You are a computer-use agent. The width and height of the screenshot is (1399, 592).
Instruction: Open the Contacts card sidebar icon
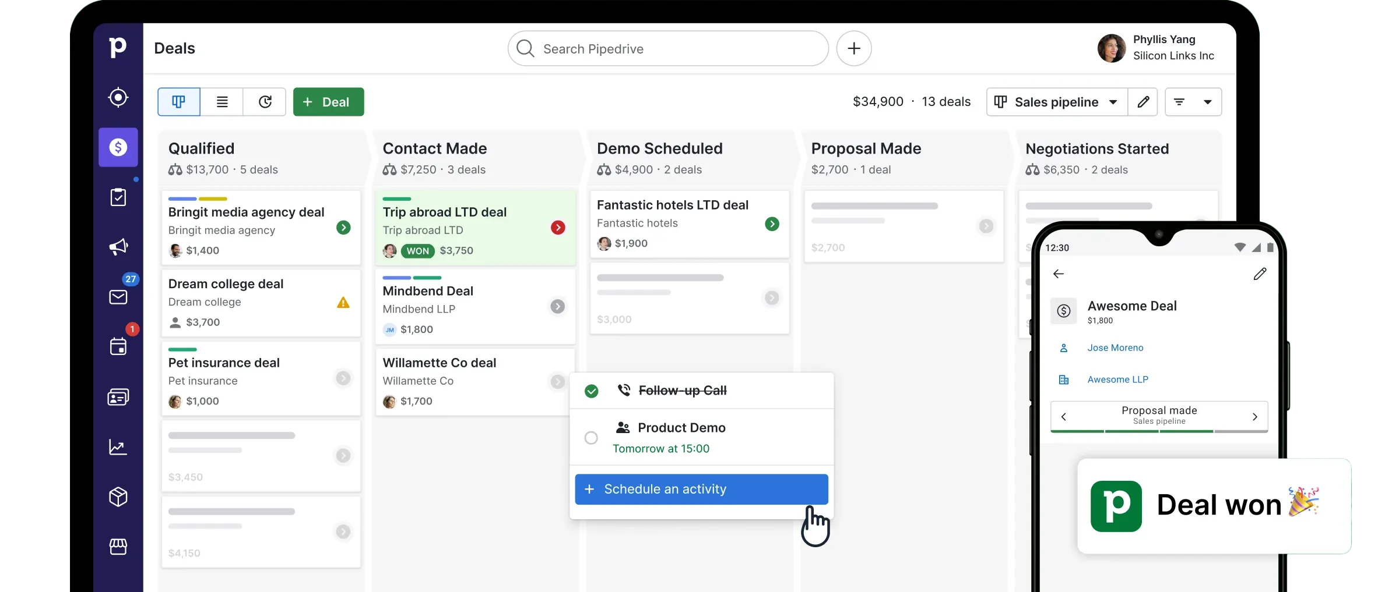(x=118, y=397)
